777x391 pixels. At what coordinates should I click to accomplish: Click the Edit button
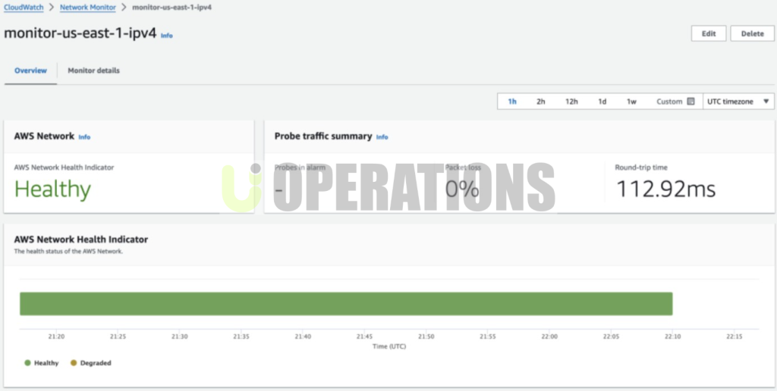coord(709,33)
